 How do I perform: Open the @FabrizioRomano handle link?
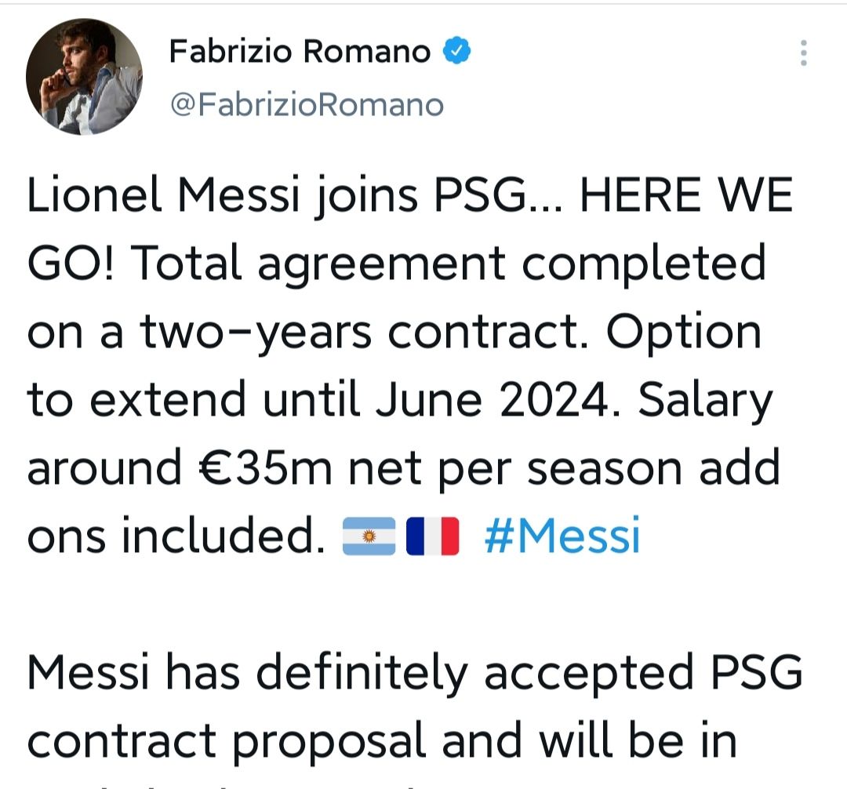307,104
